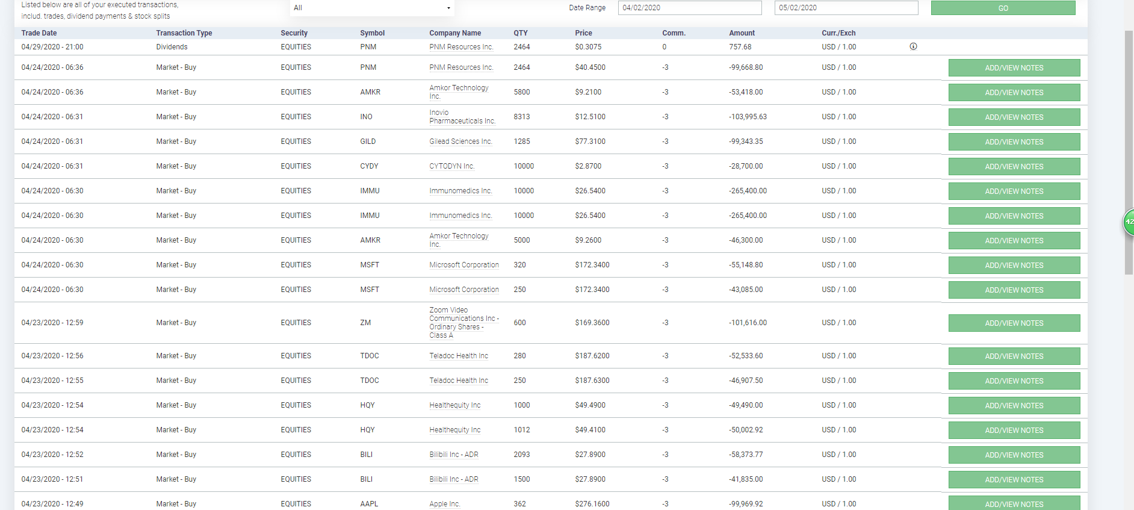Open Healthequity Inc link in the 1000 quantity row

pos(455,405)
